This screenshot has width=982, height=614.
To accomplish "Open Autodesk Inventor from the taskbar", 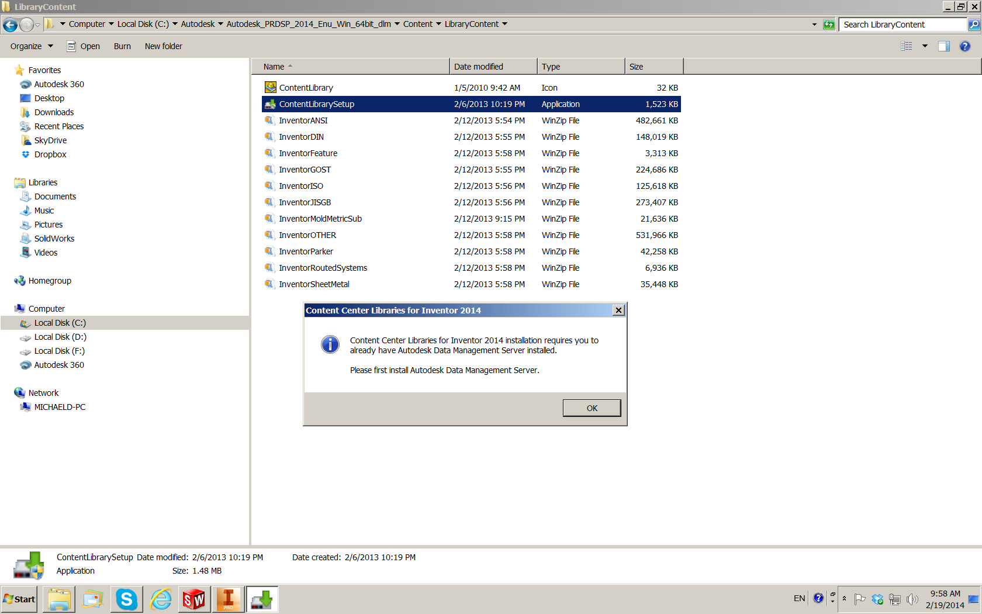I will point(228,599).
